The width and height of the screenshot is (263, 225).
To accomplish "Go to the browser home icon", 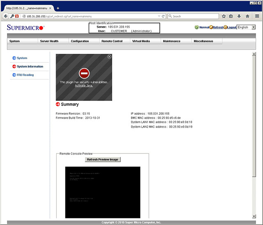I will coord(247,16).
